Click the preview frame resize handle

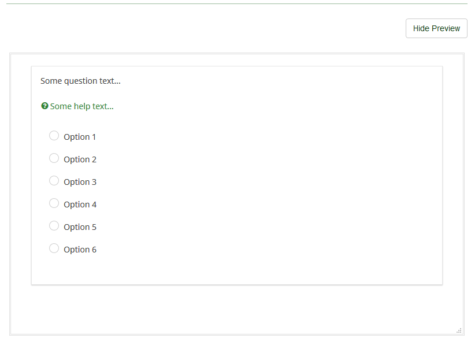click(459, 330)
